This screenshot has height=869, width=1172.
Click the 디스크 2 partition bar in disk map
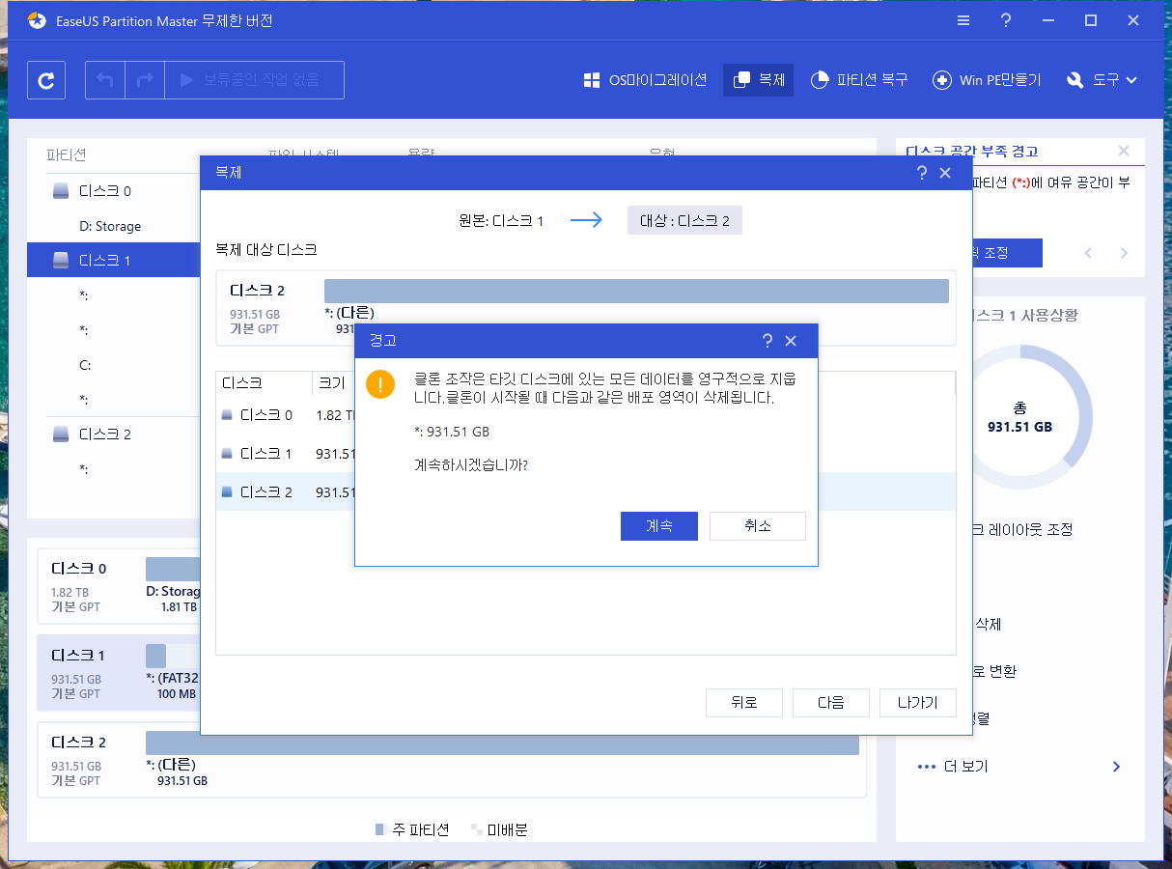point(502,743)
